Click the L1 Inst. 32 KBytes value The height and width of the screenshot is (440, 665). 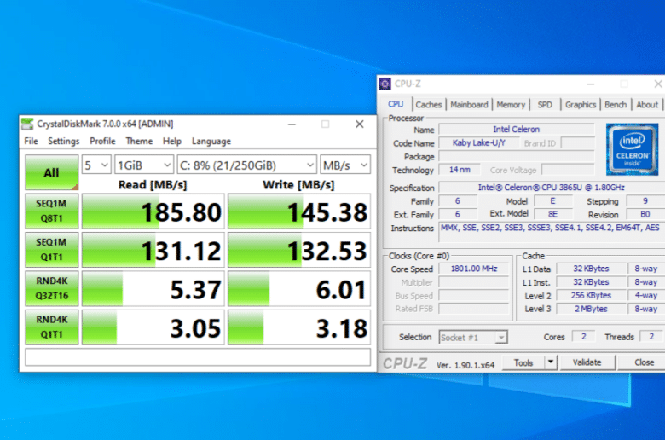(591, 282)
